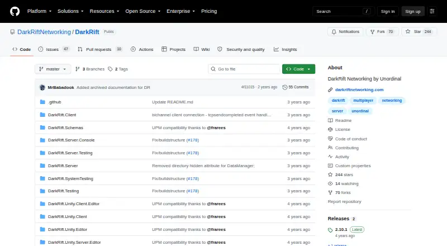Open Security and quality tab
Viewport: 447px width, 246px height.
point(241,49)
